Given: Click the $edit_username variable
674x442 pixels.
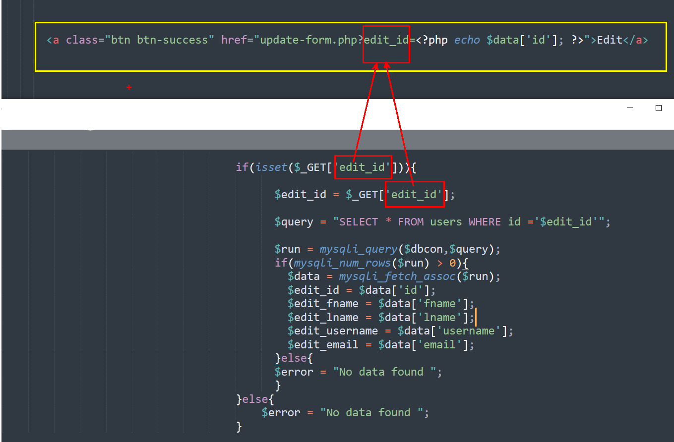Looking at the screenshot, I should point(333,331).
